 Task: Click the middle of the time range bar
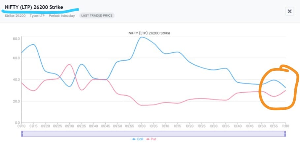(x=153, y=133)
